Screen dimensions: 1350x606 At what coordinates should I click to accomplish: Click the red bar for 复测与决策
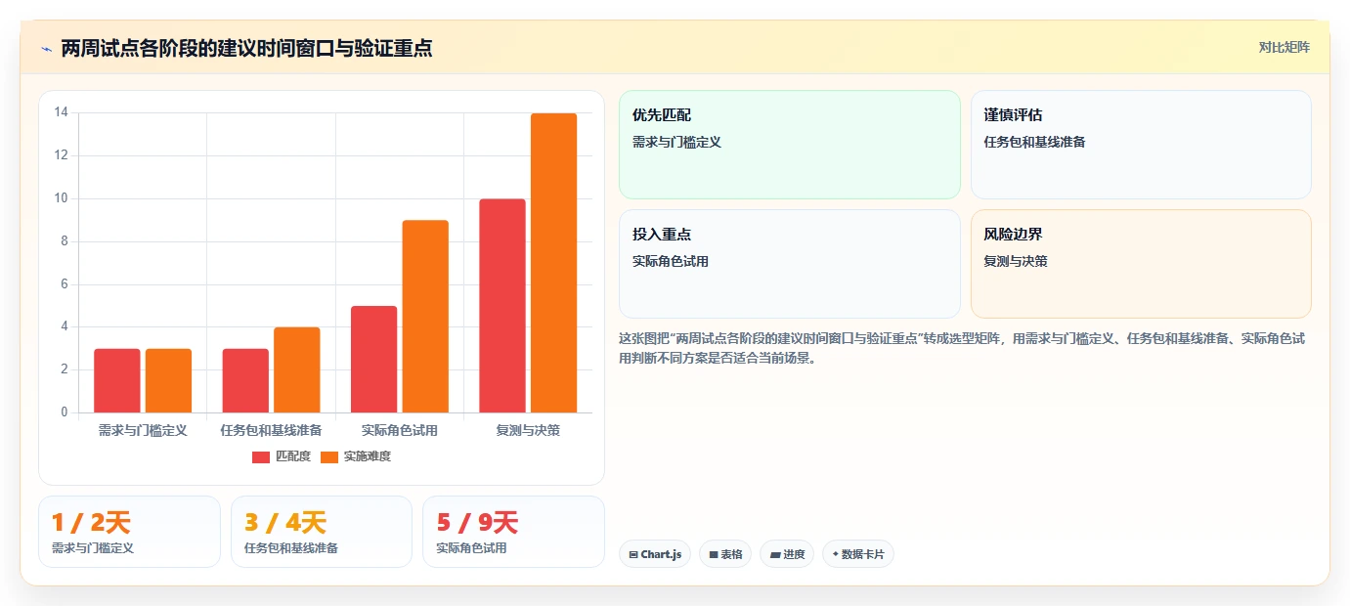502,305
